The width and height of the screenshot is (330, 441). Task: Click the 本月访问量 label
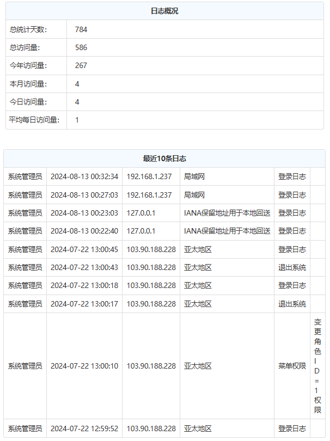pyautogui.click(x=28, y=84)
